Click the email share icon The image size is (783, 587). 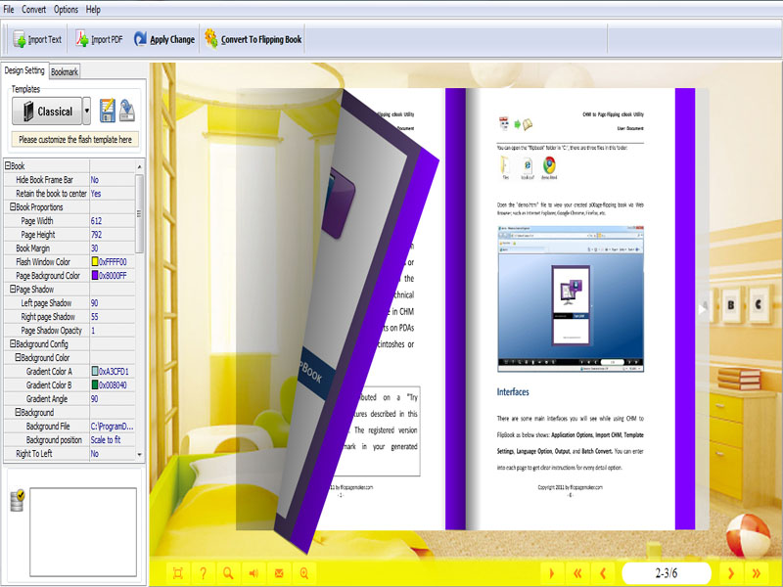tap(279, 573)
